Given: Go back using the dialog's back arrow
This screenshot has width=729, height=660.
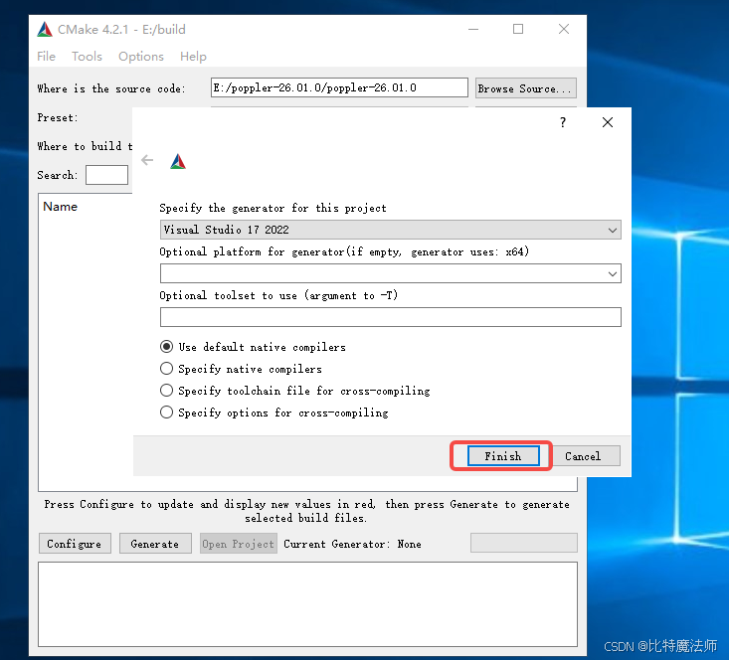Looking at the screenshot, I should [x=147, y=160].
